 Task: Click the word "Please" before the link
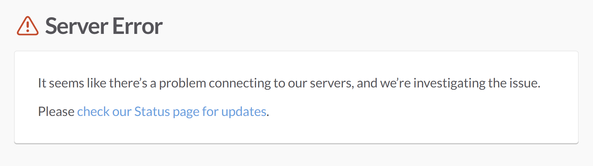[56, 112]
